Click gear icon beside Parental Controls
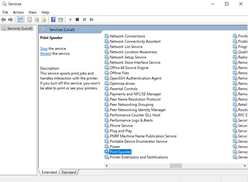248x182 pixels. coord(107,89)
